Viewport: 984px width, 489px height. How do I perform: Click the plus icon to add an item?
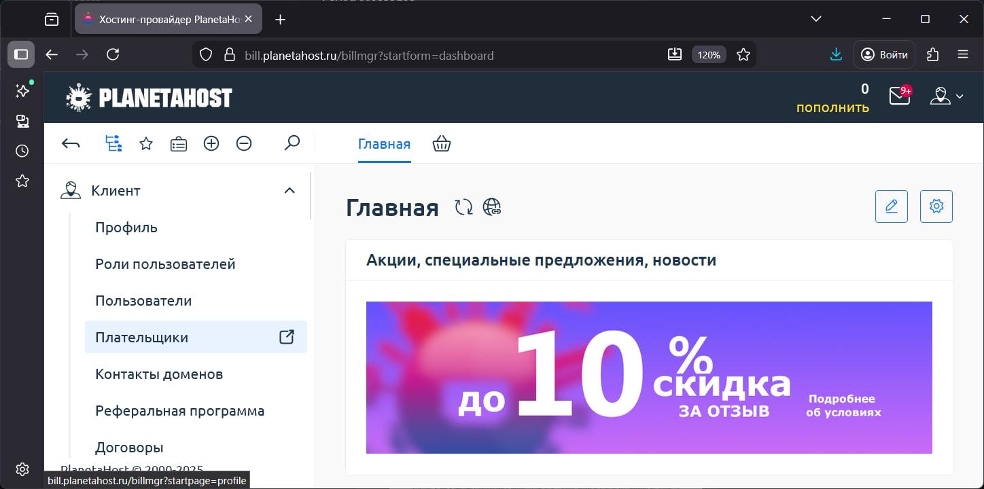(x=211, y=143)
